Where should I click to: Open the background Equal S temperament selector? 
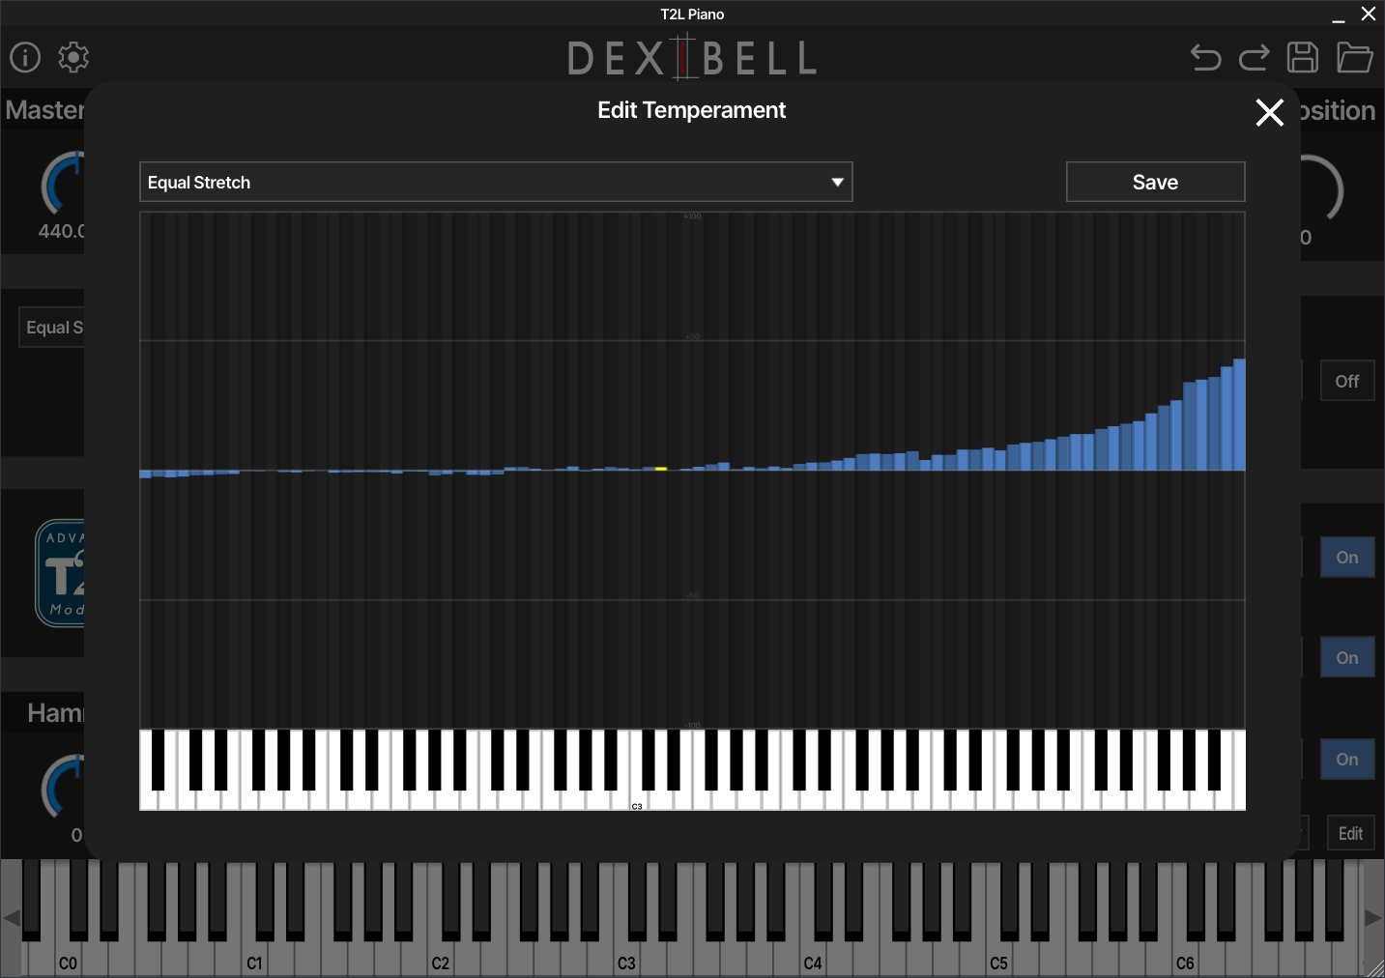tap(53, 328)
